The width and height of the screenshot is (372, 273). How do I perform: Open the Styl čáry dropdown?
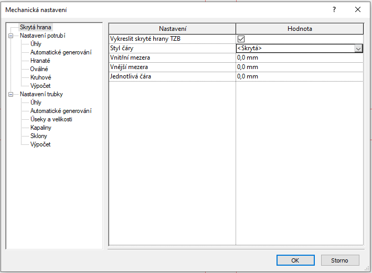[x=359, y=48]
